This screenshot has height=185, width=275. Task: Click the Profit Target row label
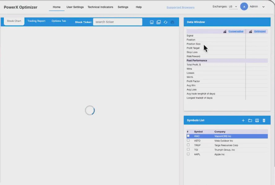193,48
